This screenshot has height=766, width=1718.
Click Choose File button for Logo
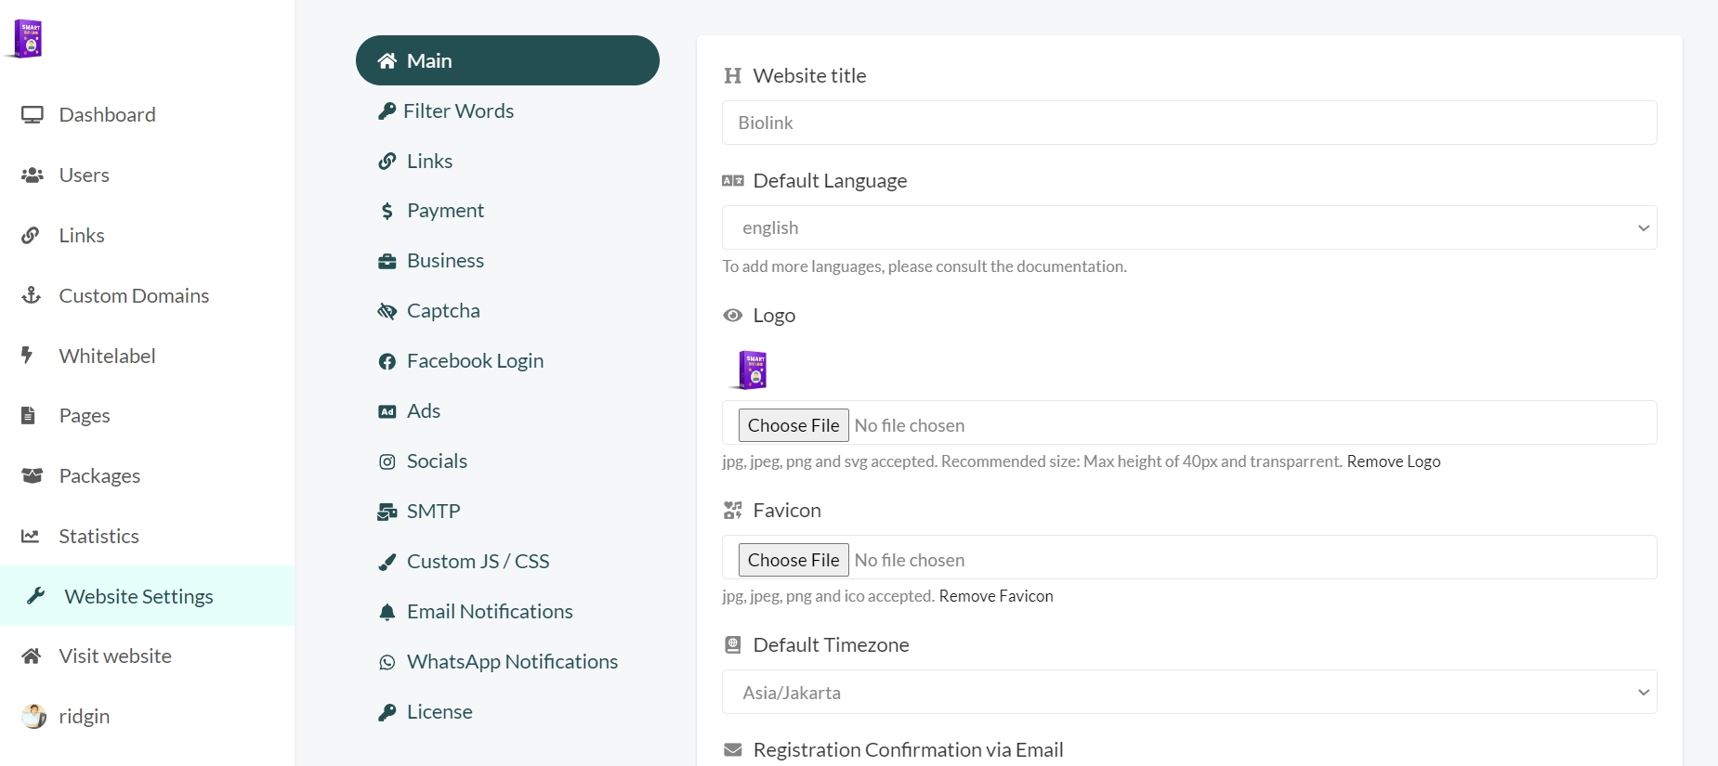(793, 425)
